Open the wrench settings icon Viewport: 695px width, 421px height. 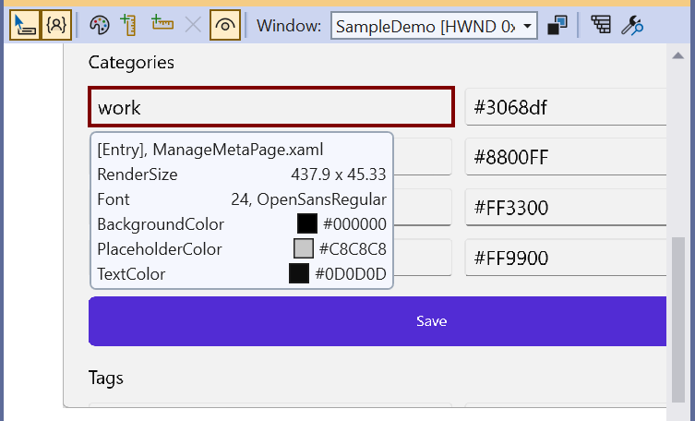[x=632, y=26]
